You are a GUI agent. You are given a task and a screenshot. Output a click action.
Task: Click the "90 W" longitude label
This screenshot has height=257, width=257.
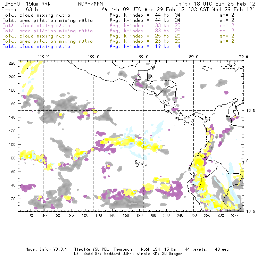[143, 57]
